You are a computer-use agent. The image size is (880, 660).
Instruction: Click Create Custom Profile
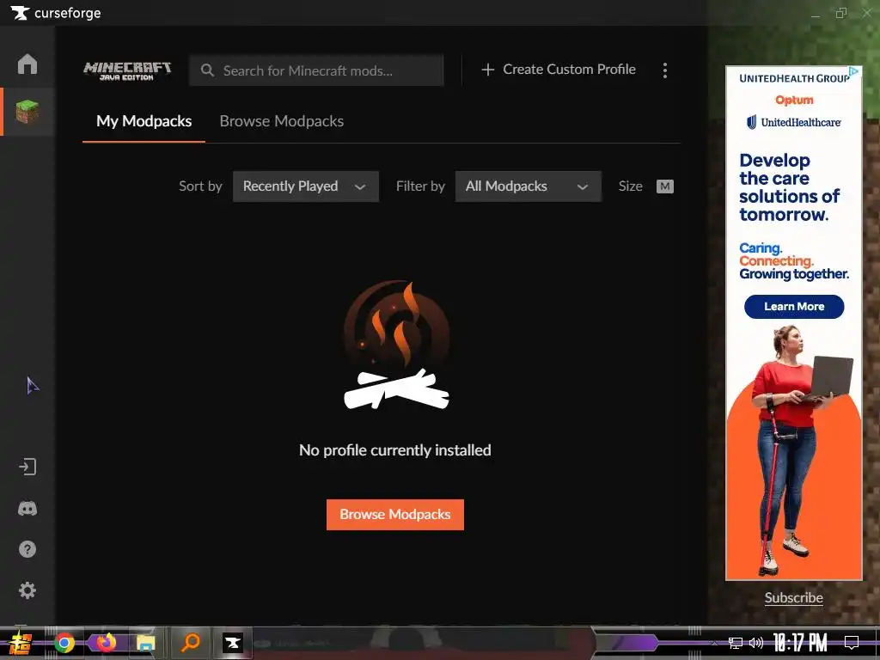pos(559,70)
